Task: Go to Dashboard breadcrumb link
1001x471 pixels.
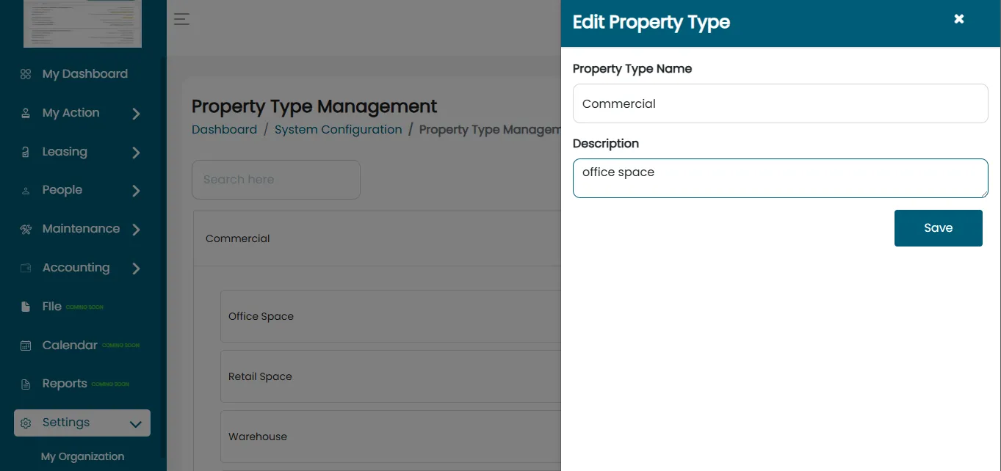Action: pos(224,130)
